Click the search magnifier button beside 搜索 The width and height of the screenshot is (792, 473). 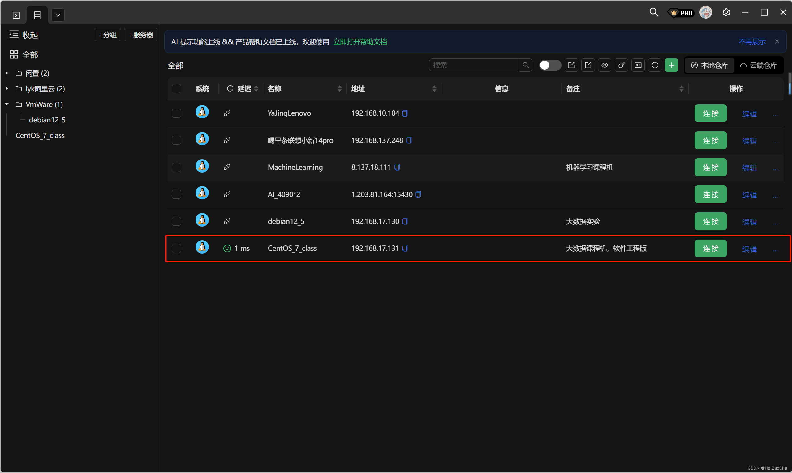pos(526,65)
